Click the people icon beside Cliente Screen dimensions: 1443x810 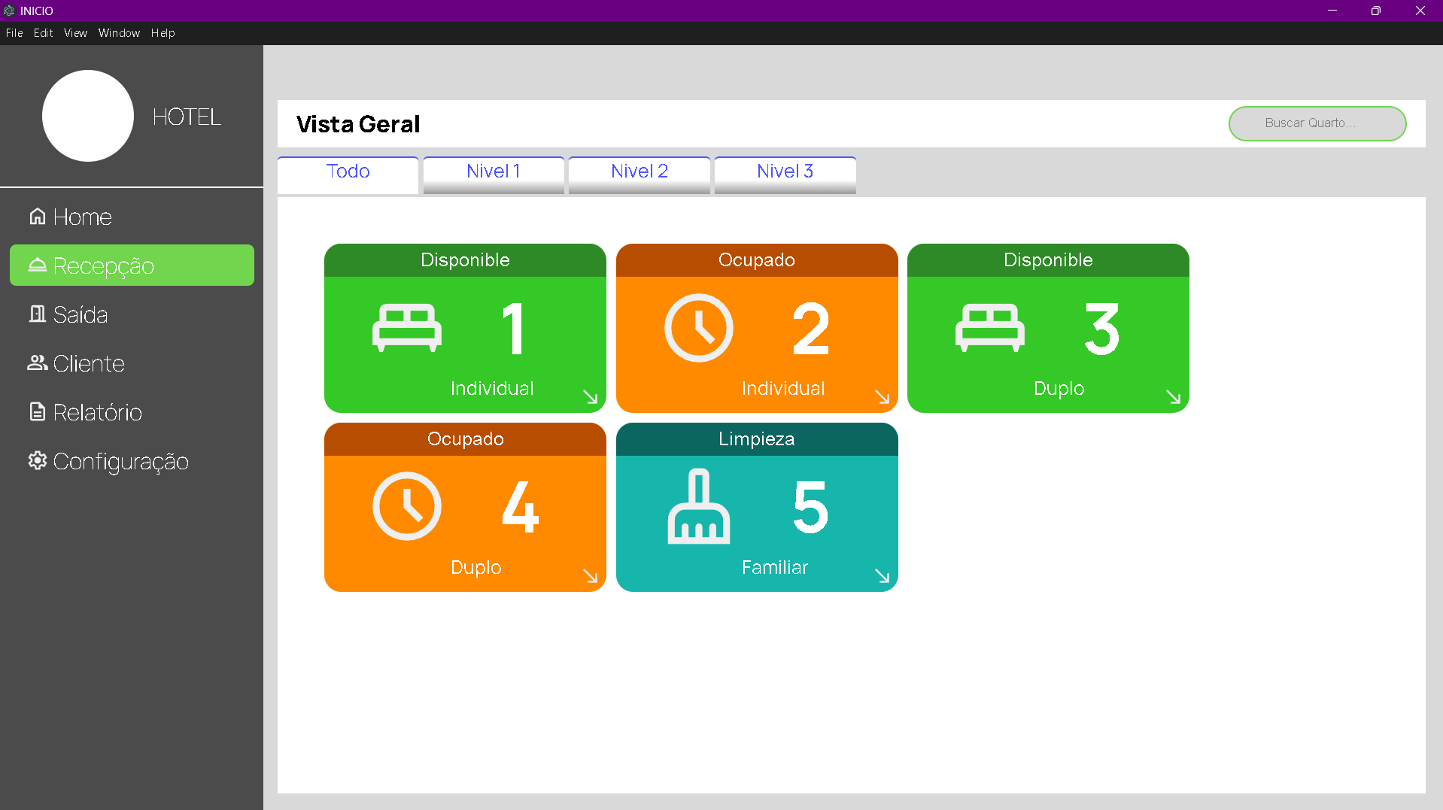coord(37,363)
